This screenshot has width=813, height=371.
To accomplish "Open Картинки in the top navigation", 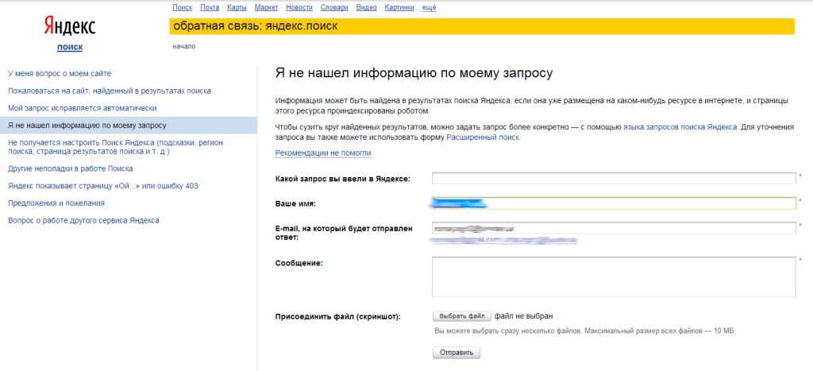I will 399,7.
